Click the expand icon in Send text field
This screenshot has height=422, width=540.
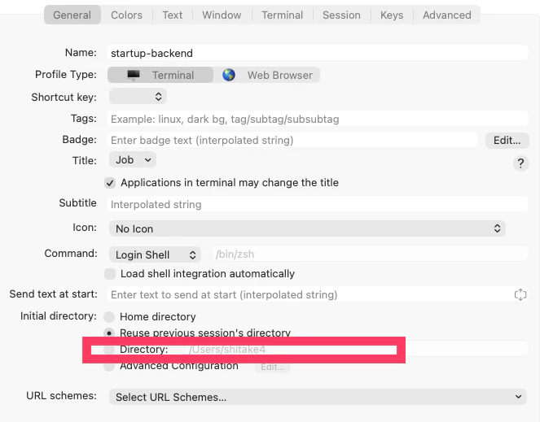pos(520,294)
